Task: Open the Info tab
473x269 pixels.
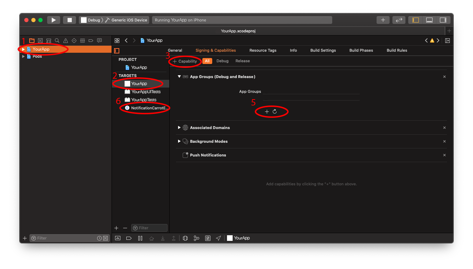Action: click(x=294, y=50)
